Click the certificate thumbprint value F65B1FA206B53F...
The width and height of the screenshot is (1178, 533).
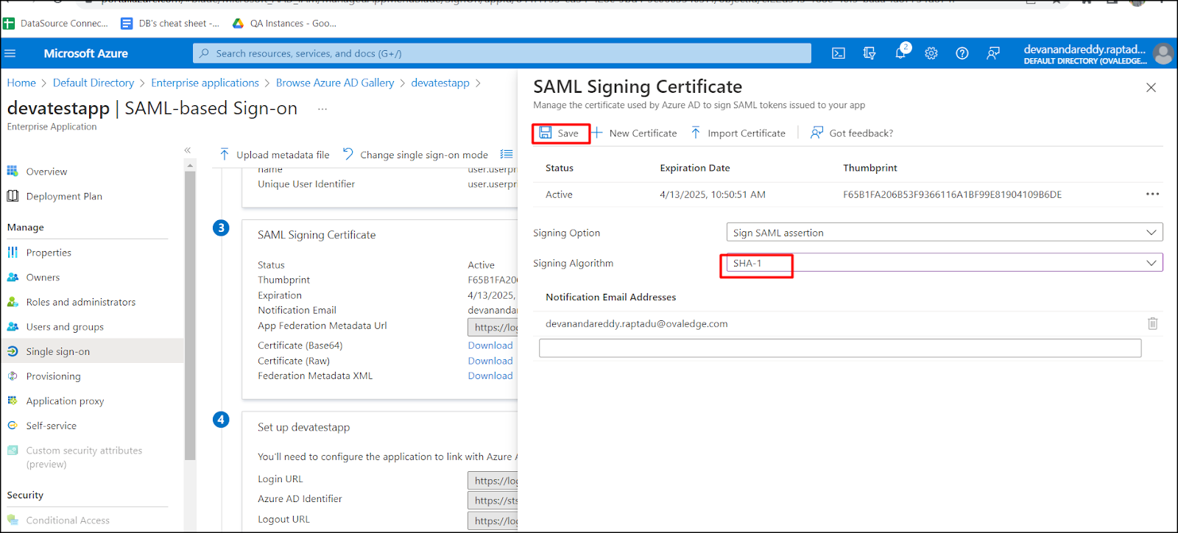point(952,194)
